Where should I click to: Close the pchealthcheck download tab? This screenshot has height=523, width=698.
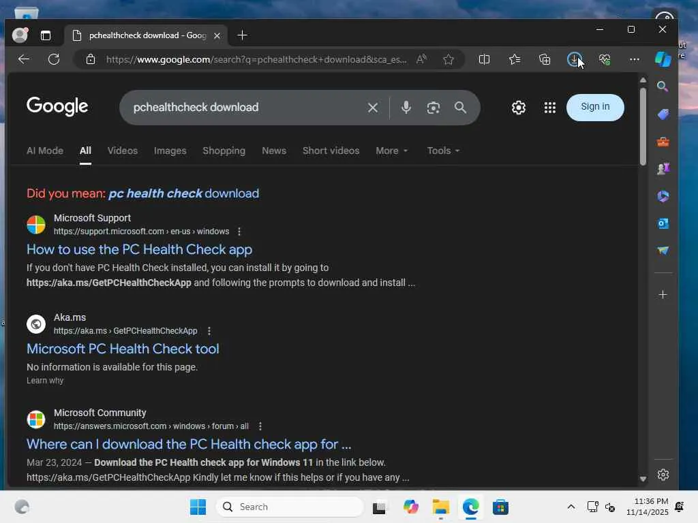[x=217, y=35]
